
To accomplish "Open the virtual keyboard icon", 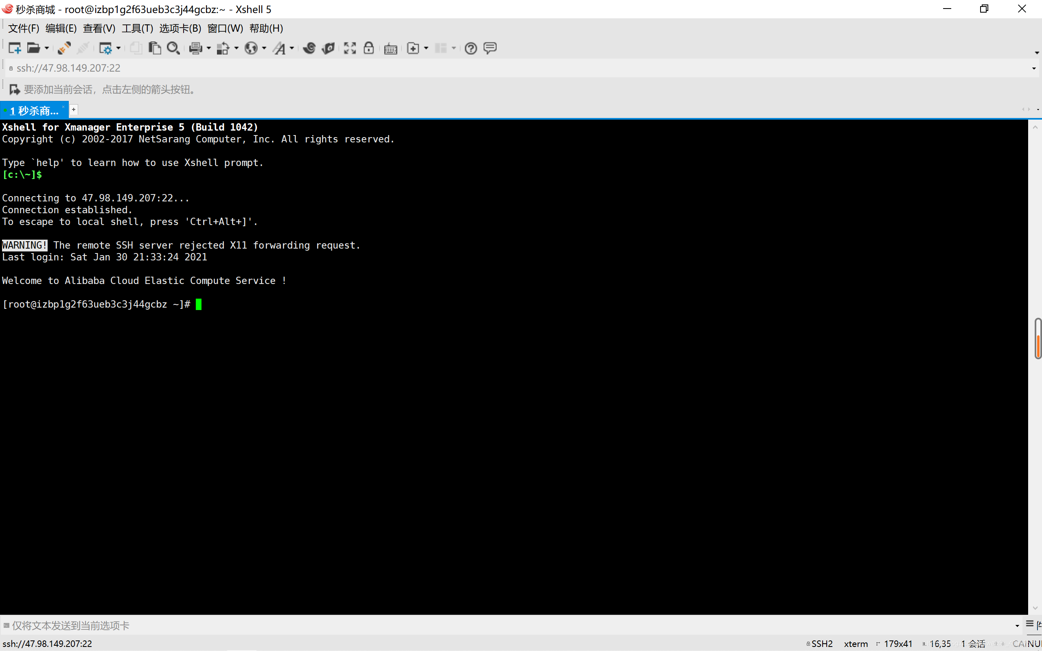I will pos(390,48).
